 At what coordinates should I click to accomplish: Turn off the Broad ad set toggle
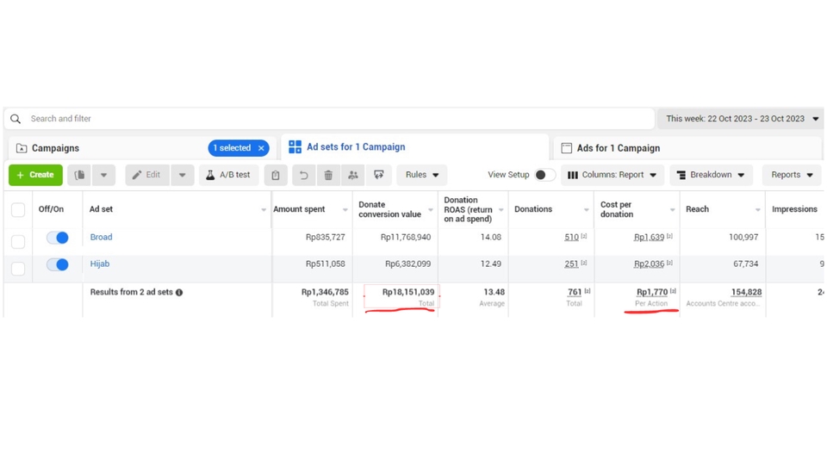pos(57,238)
